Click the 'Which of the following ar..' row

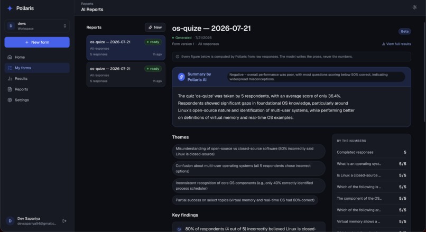[x=372, y=210]
